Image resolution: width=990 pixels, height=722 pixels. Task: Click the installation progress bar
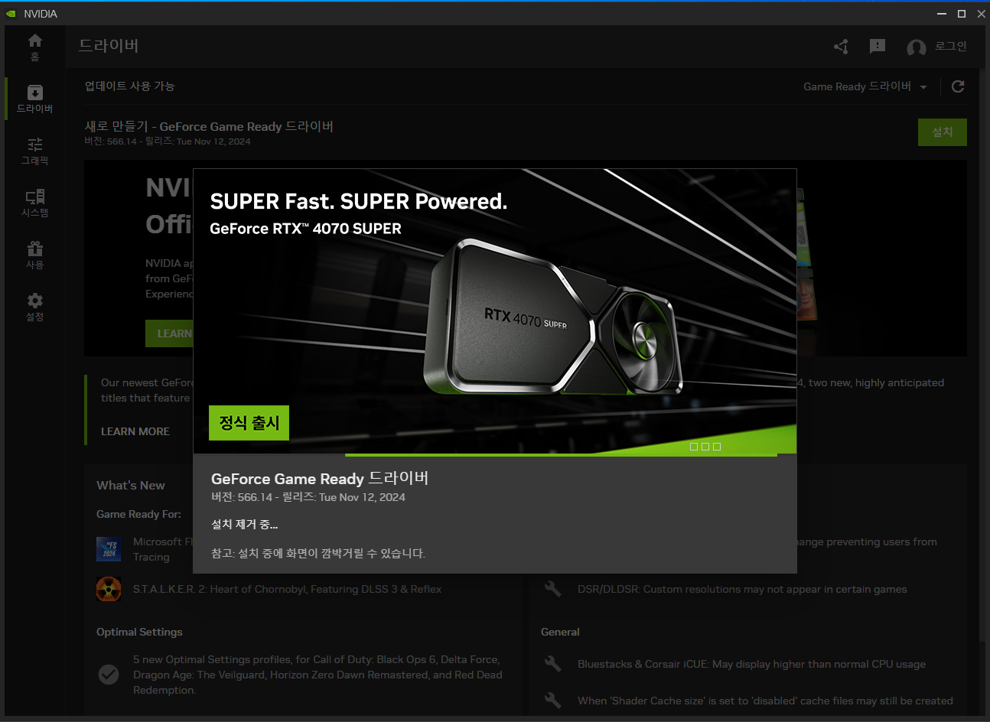pyautogui.click(x=561, y=455)
